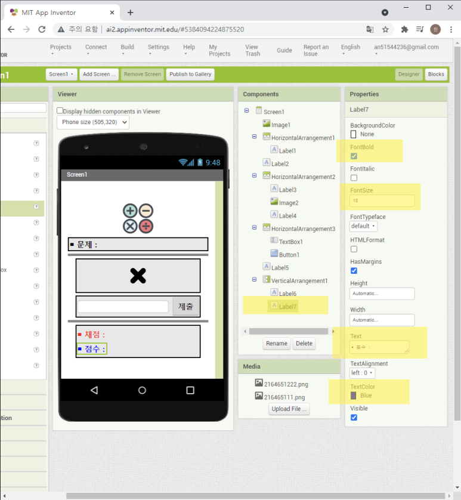Open the Screen1 selector dropdown

[61, 75]
